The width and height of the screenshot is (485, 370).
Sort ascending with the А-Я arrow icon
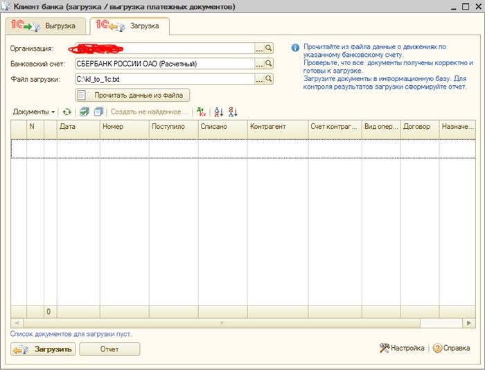point(219,112)
